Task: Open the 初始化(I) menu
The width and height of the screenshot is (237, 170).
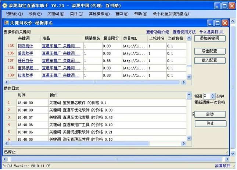Action: [14, 14]
